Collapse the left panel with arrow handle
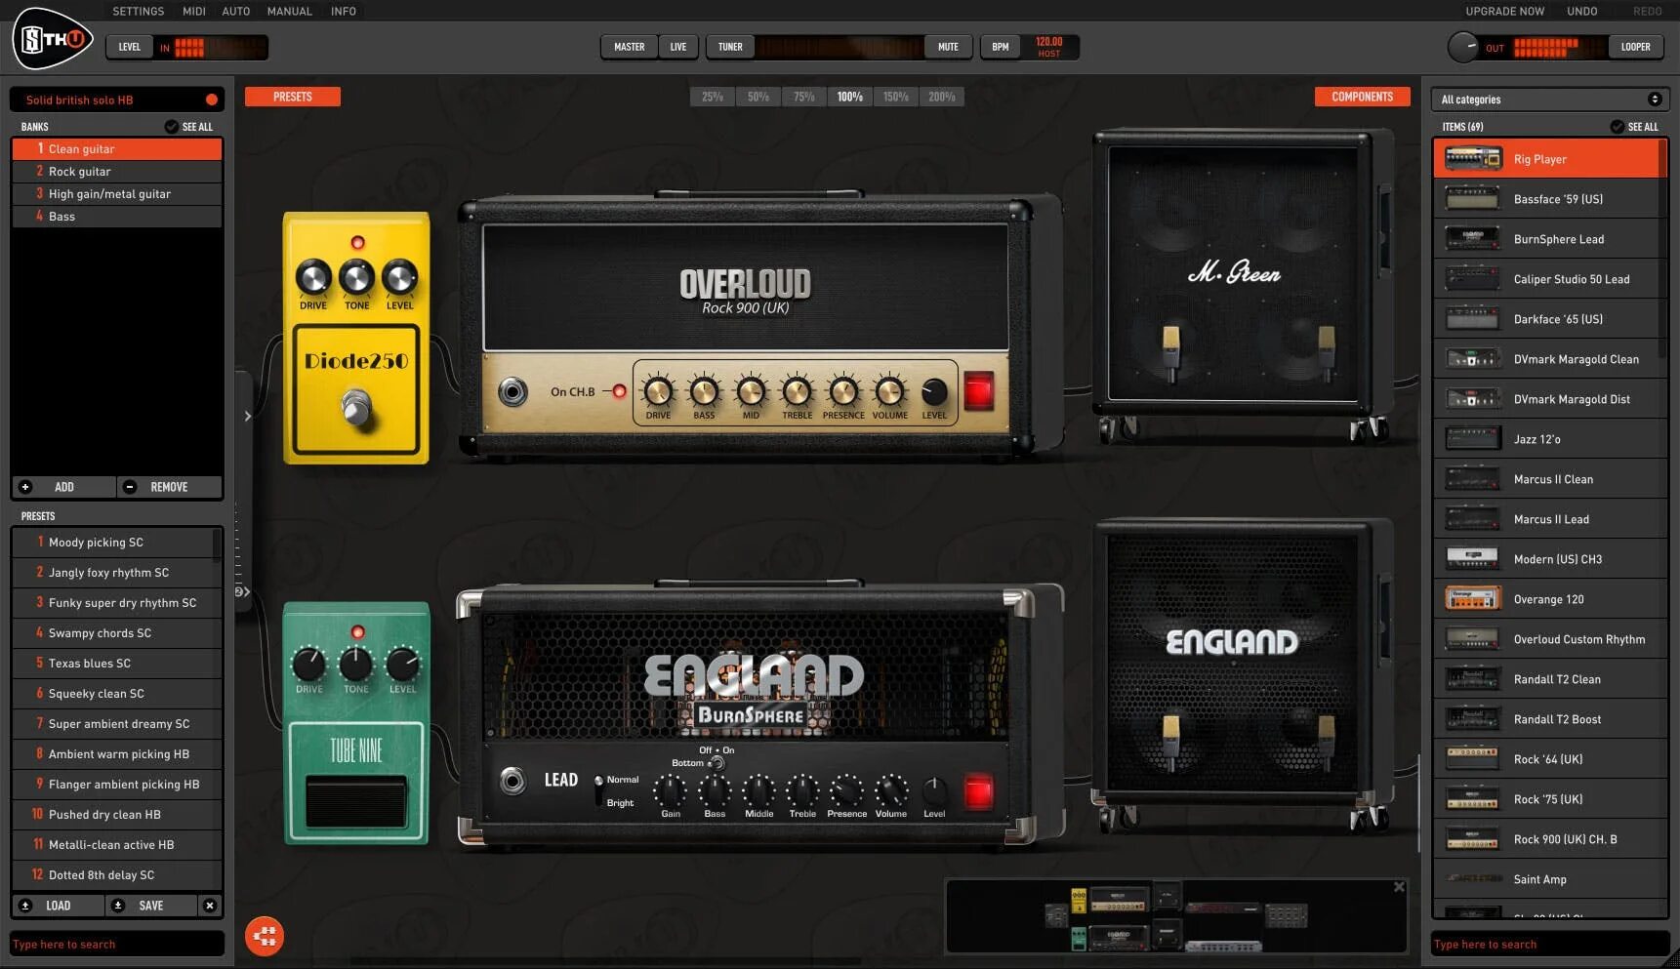 248,417
